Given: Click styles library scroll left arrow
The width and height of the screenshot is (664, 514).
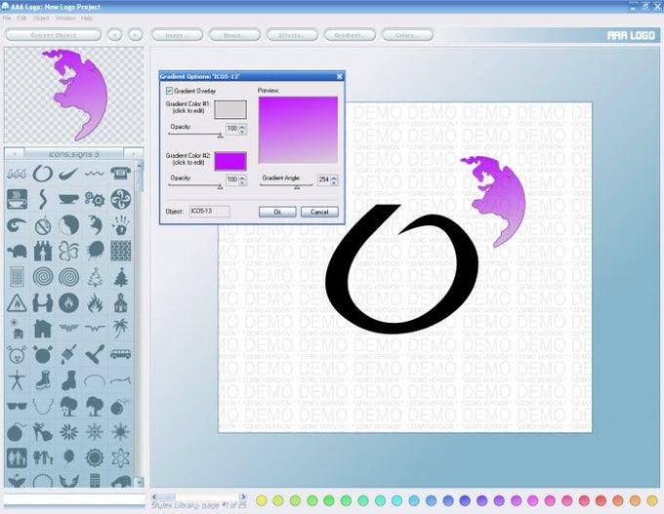Looking at the screenshot, I should pos(154,496).
